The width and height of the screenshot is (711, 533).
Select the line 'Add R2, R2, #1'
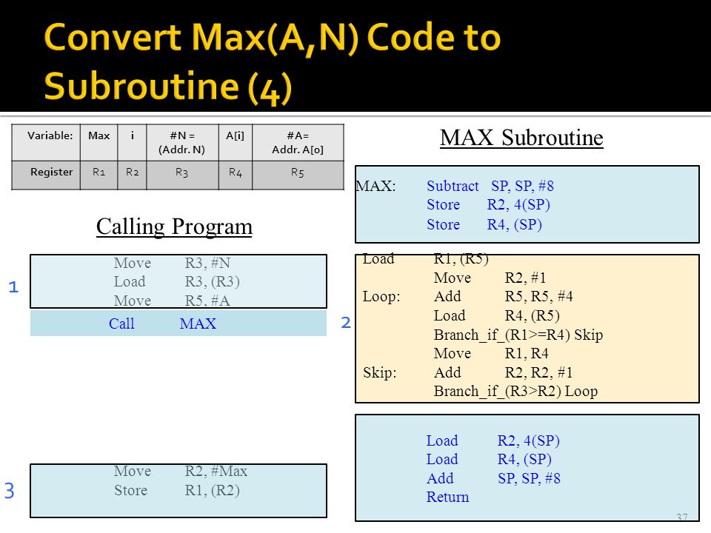click(504, 372)
